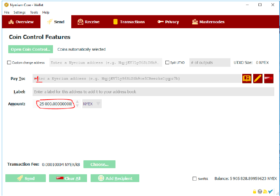Open the File menu

click(x=7, y=12)
